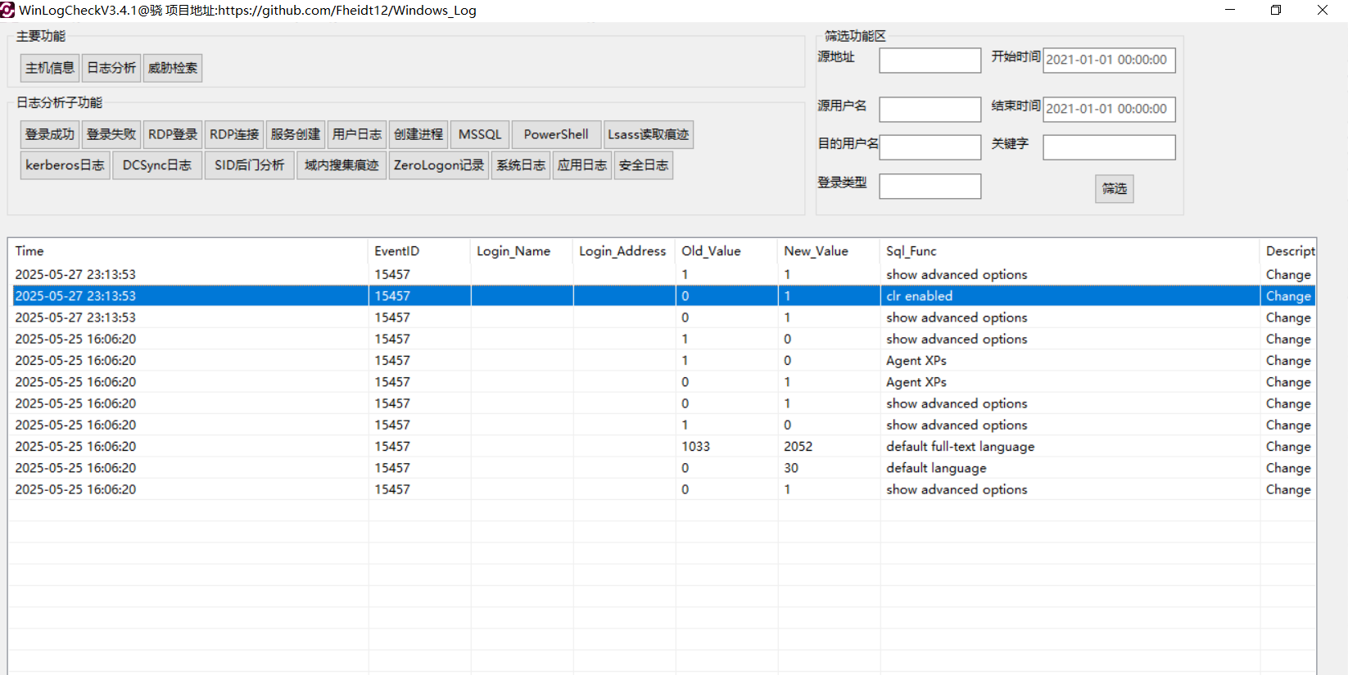View 系统日志
Viewport: 1348px width, 675px height.
[521, 165]
